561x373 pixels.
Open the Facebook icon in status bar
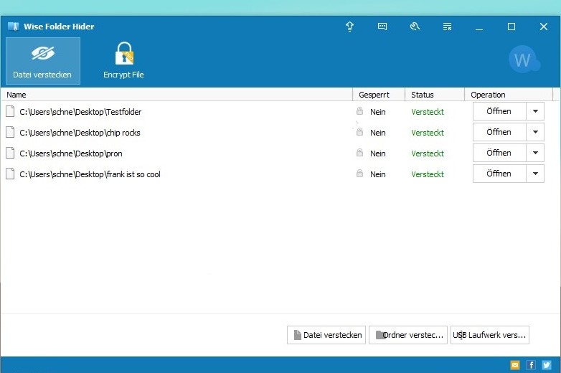531,365
